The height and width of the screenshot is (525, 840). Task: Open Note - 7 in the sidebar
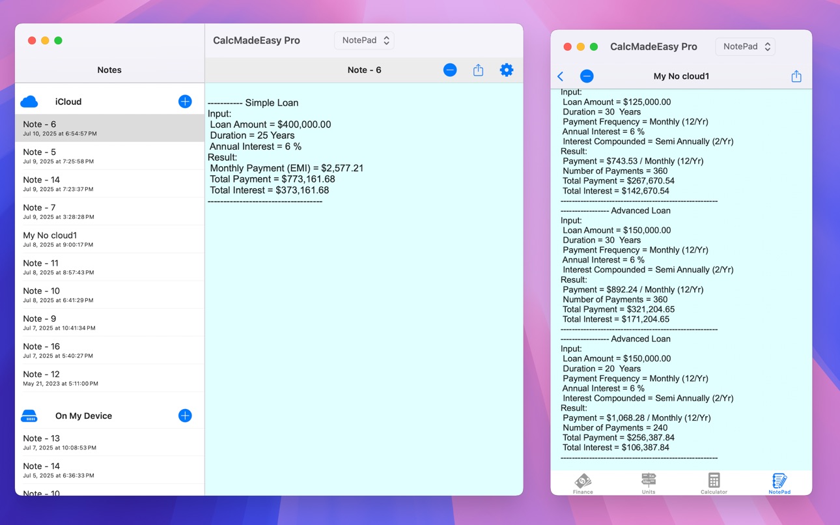click(x=109, y=211)
